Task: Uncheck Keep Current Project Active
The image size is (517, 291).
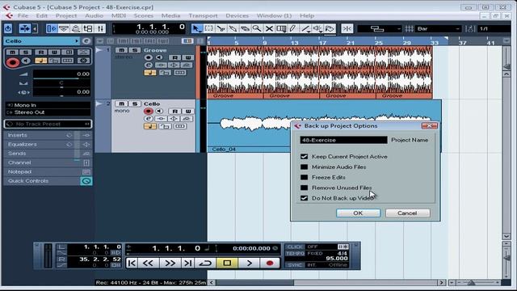Action: (x=304, y=156)
